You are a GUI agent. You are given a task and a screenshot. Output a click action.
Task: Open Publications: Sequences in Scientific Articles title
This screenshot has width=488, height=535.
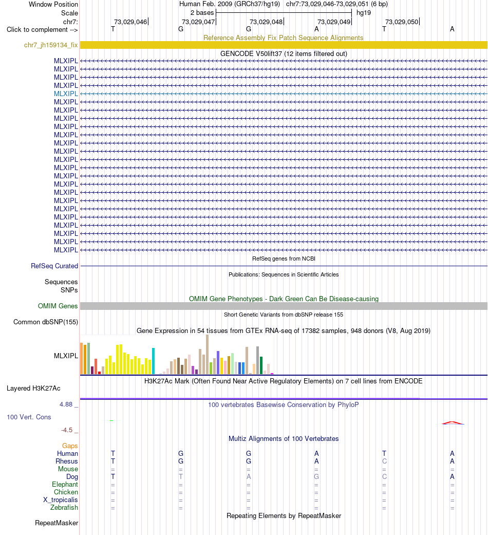click(x=284, y=274)
